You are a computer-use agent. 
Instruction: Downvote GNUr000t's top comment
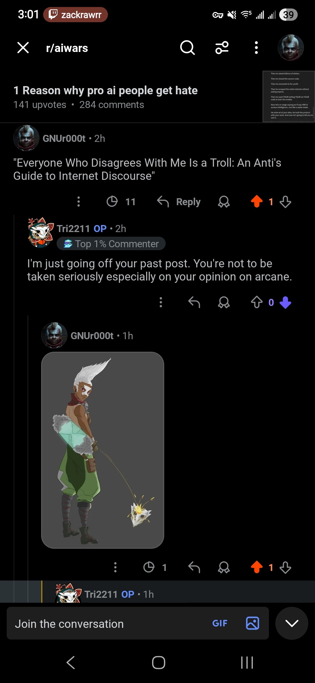285,201
